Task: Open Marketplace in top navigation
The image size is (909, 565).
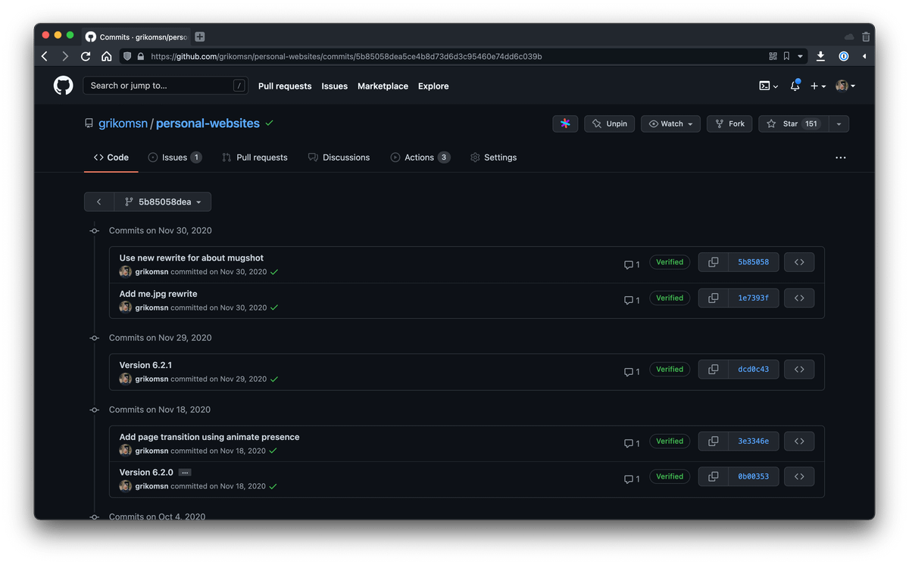Action: coord(383,86)
